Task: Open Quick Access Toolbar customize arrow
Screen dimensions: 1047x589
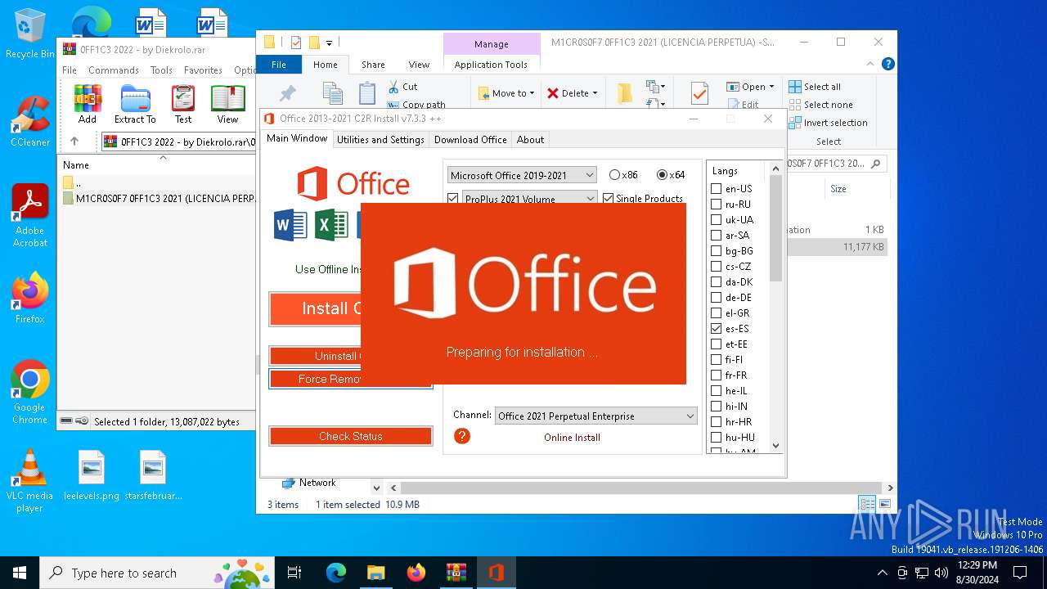Action: (329, 43)
